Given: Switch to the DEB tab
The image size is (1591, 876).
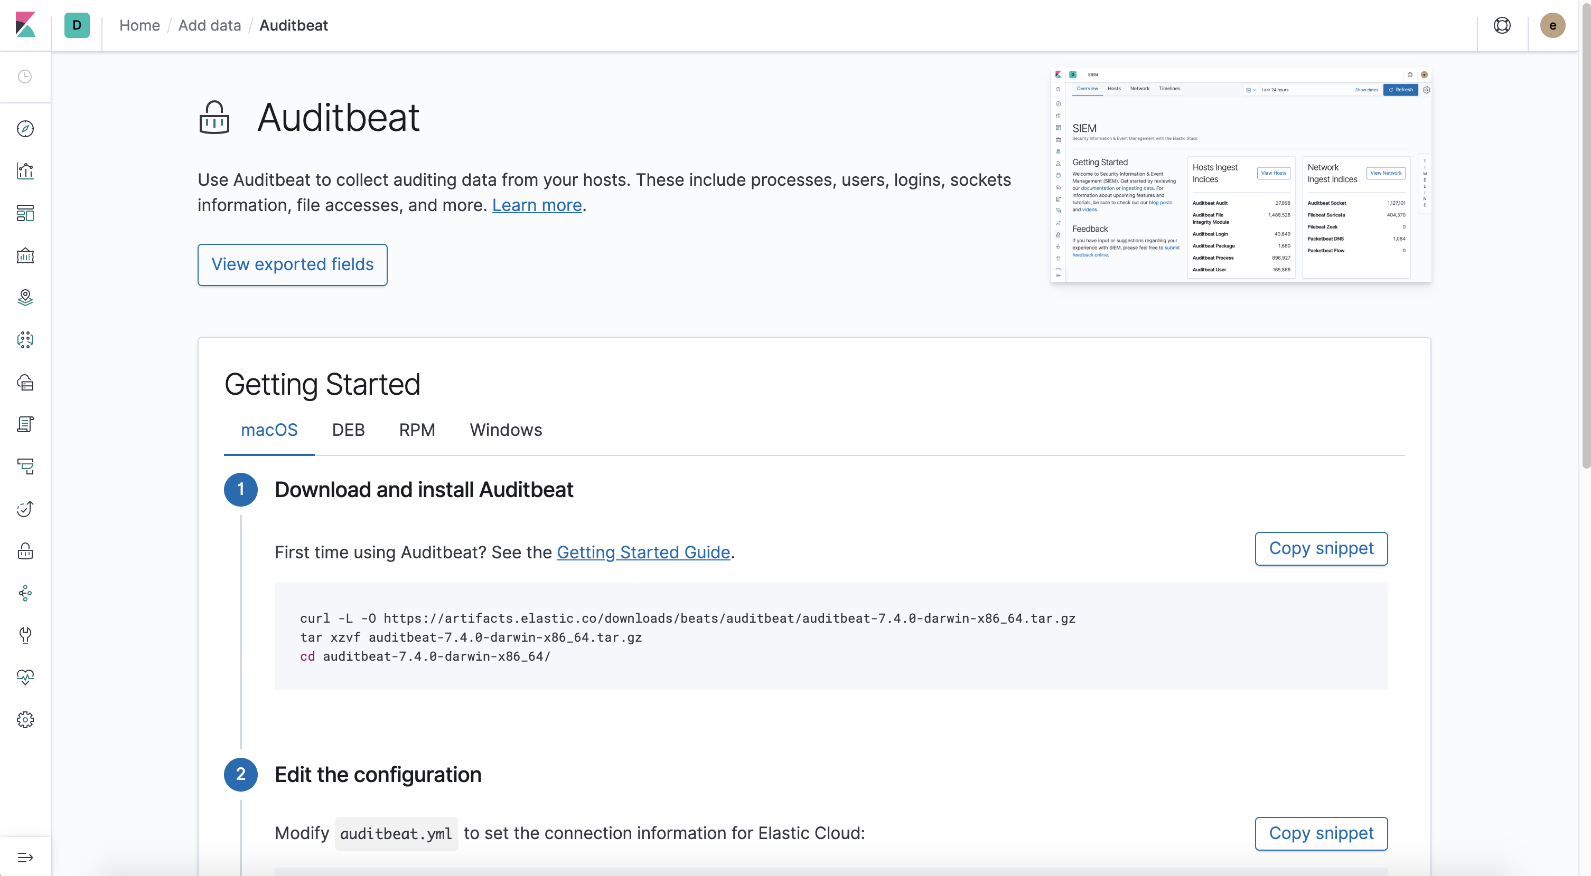Looking at the screenshot, I should click(348, 430).
